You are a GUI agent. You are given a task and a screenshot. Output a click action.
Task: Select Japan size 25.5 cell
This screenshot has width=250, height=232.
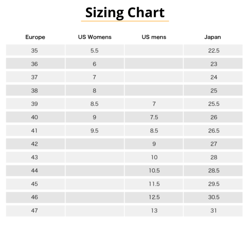tap(214, 104)
